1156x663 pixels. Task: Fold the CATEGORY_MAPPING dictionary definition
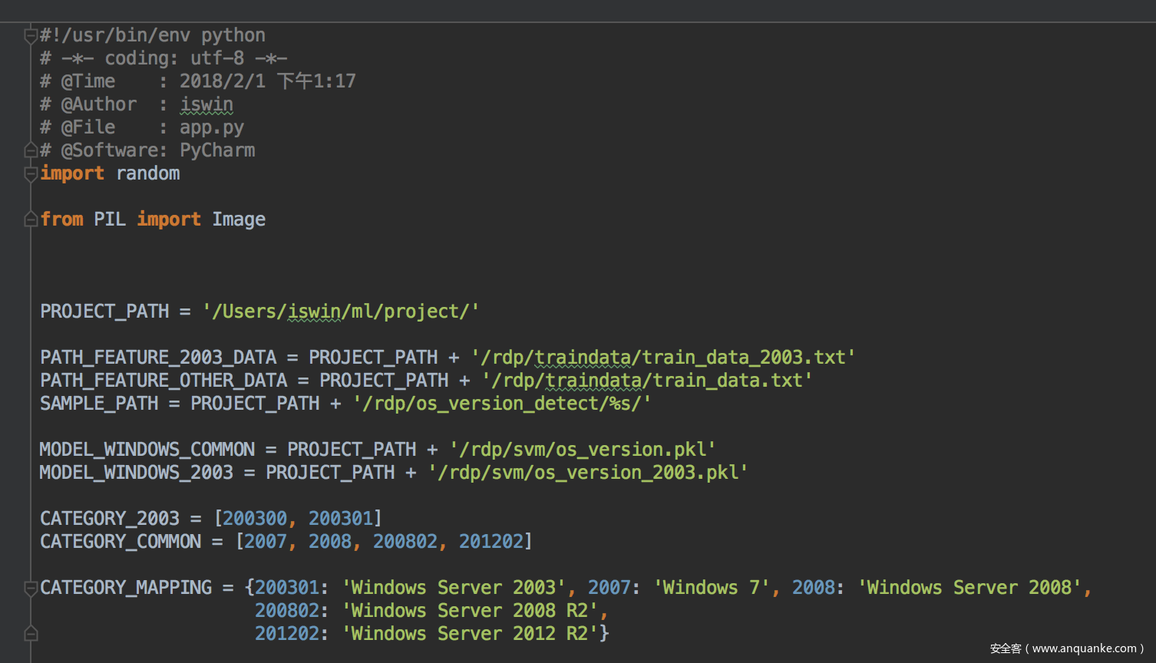pos(31,589)
